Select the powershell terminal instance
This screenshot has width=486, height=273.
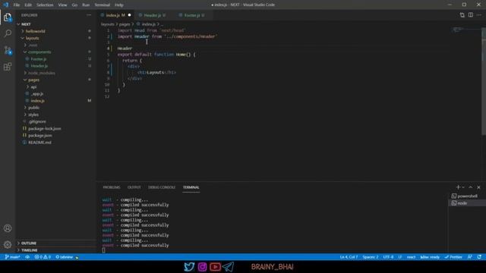click(x=467, y=196)
